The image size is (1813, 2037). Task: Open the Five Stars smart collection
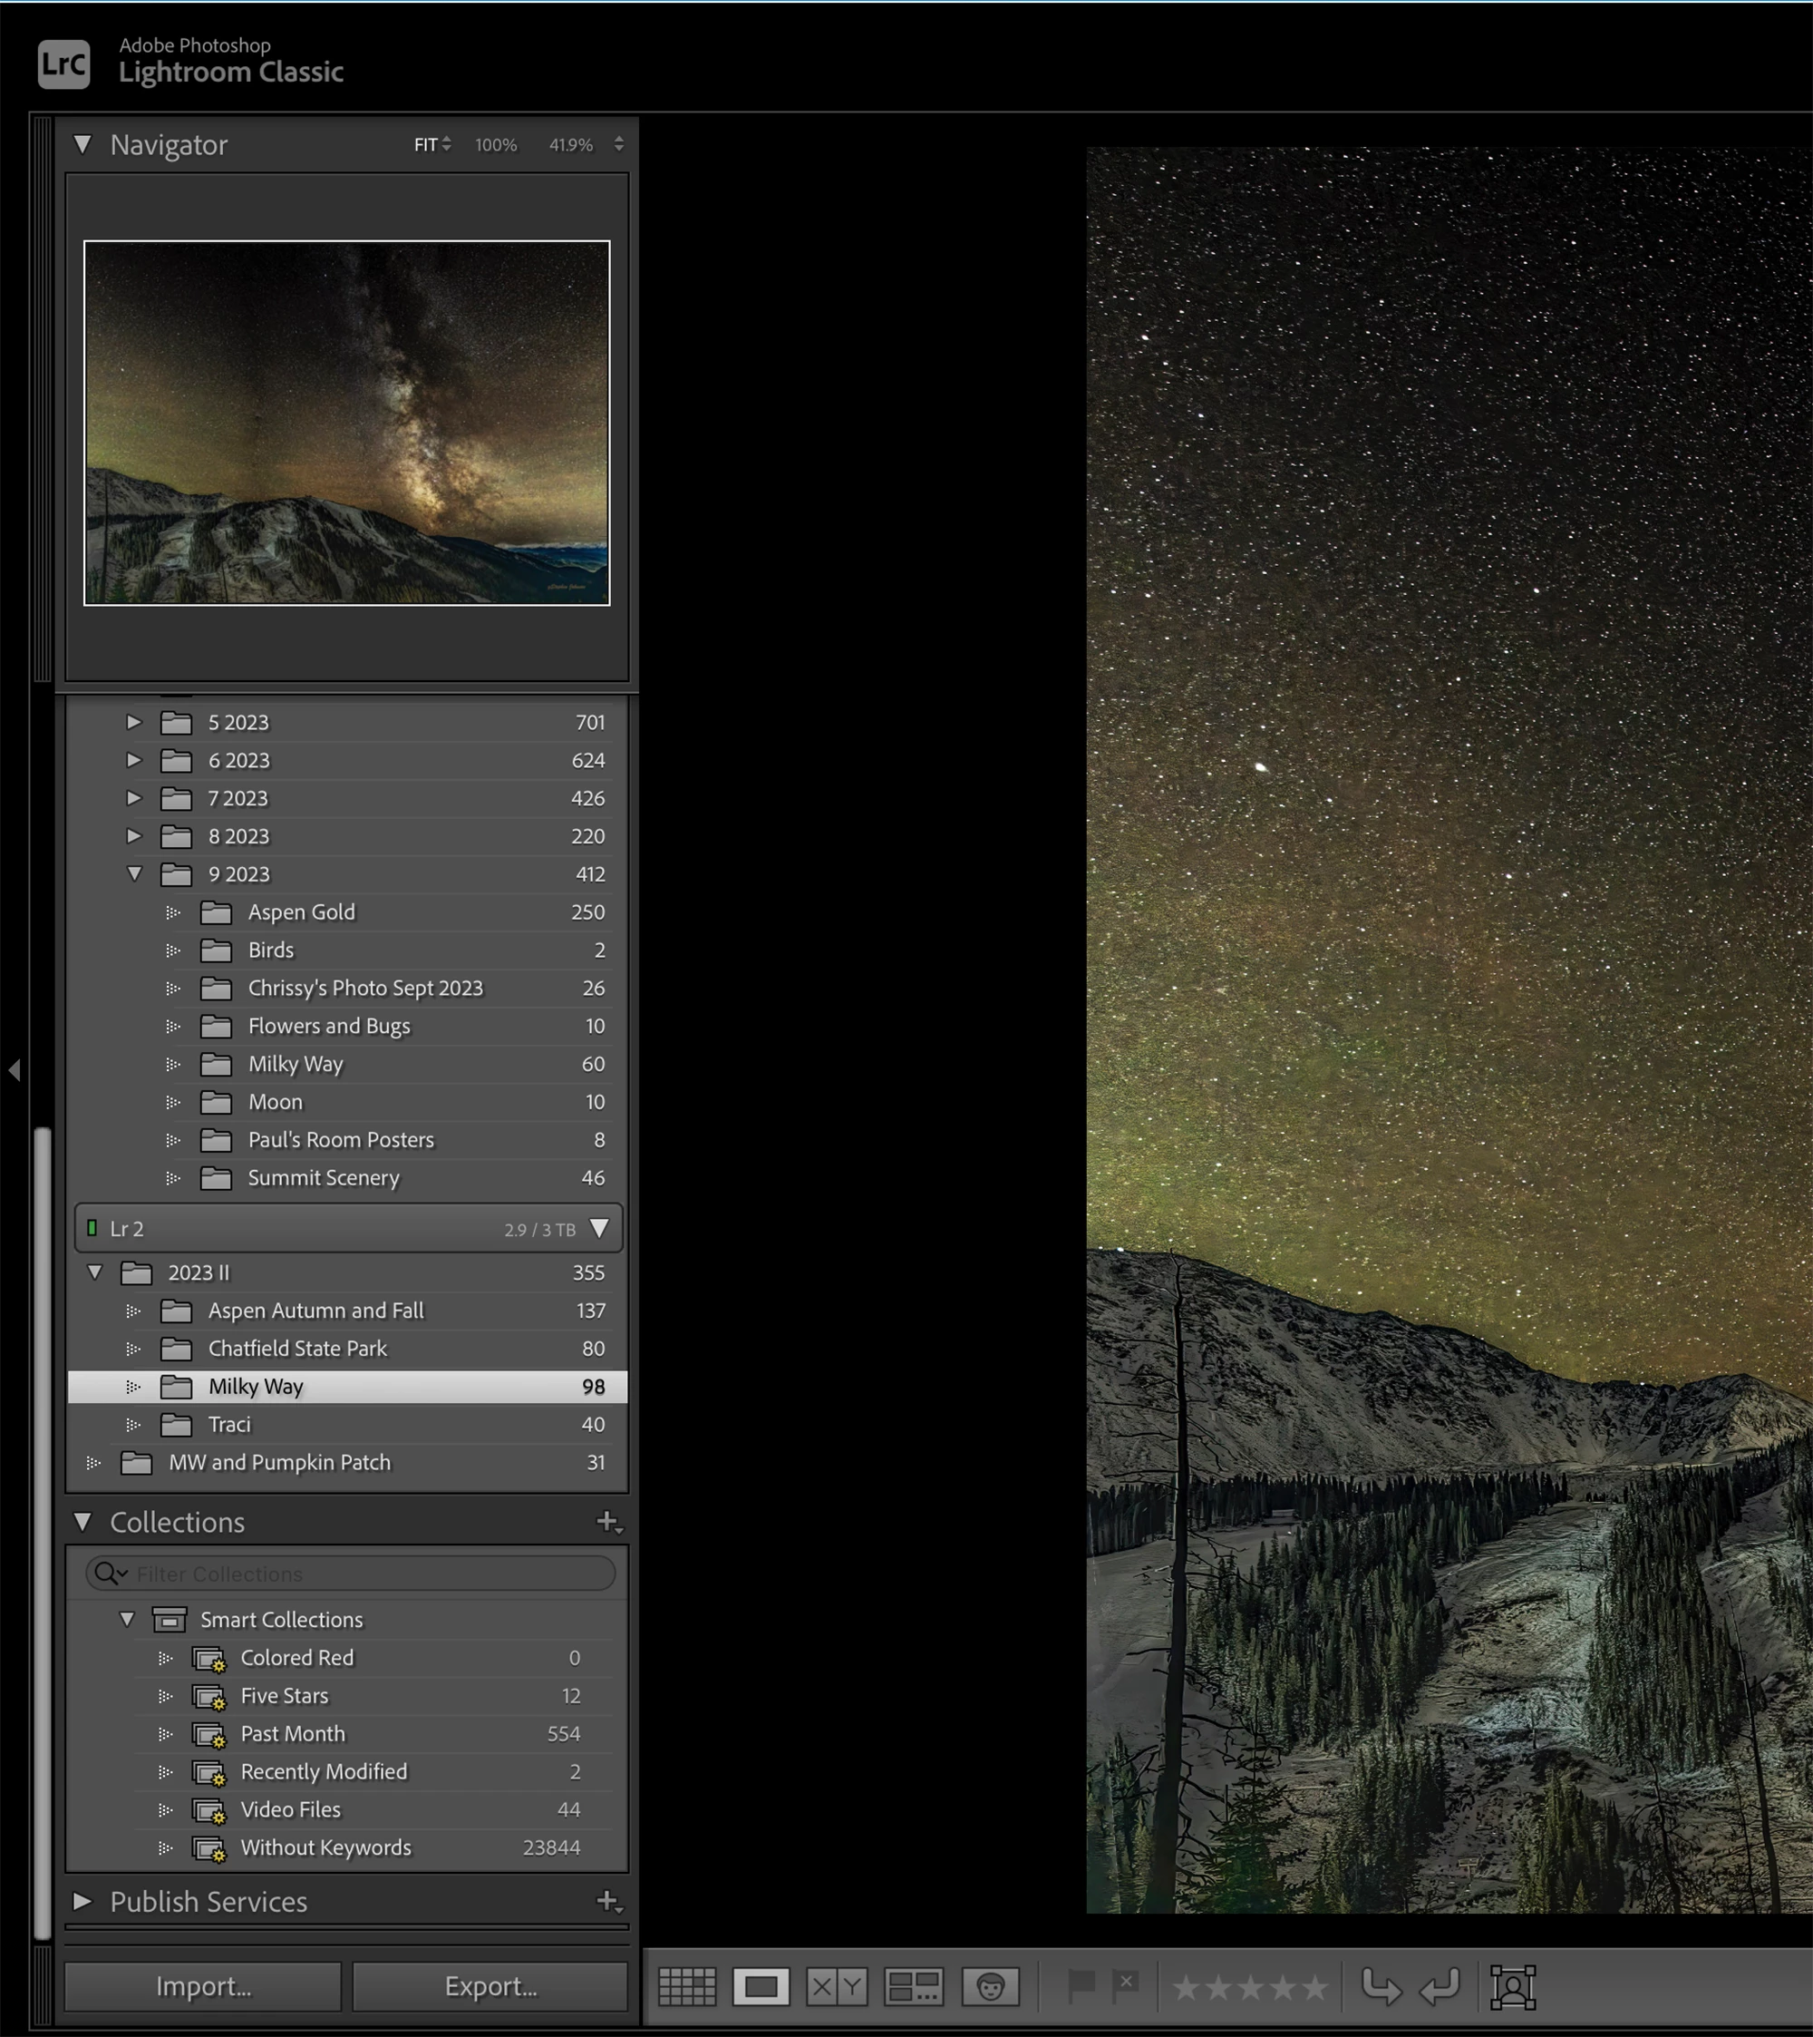coord(284,1695)
